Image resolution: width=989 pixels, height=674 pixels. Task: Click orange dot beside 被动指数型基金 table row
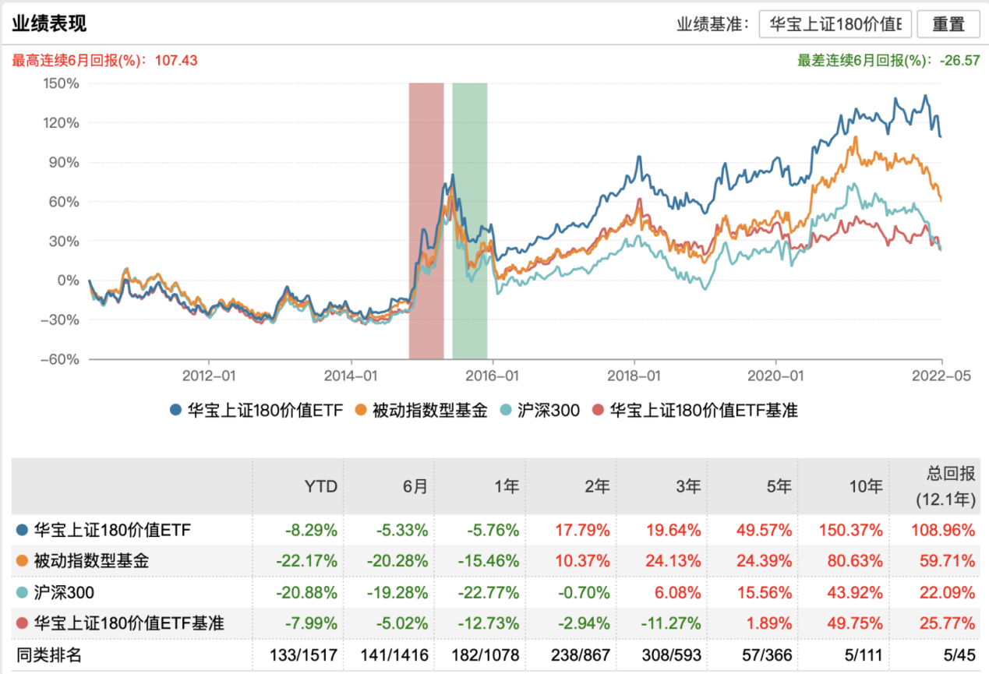click(22, 561)
